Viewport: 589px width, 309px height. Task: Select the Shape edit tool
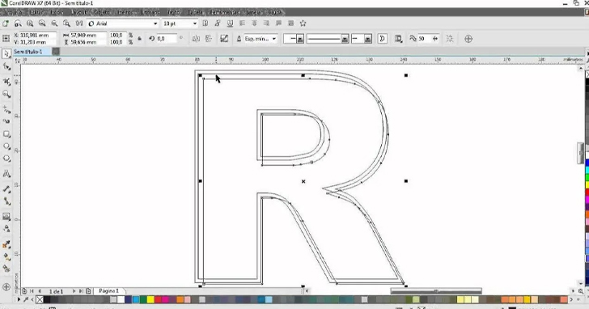6,67
